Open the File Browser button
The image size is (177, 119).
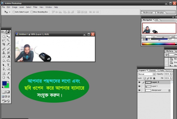pos(147,13)
